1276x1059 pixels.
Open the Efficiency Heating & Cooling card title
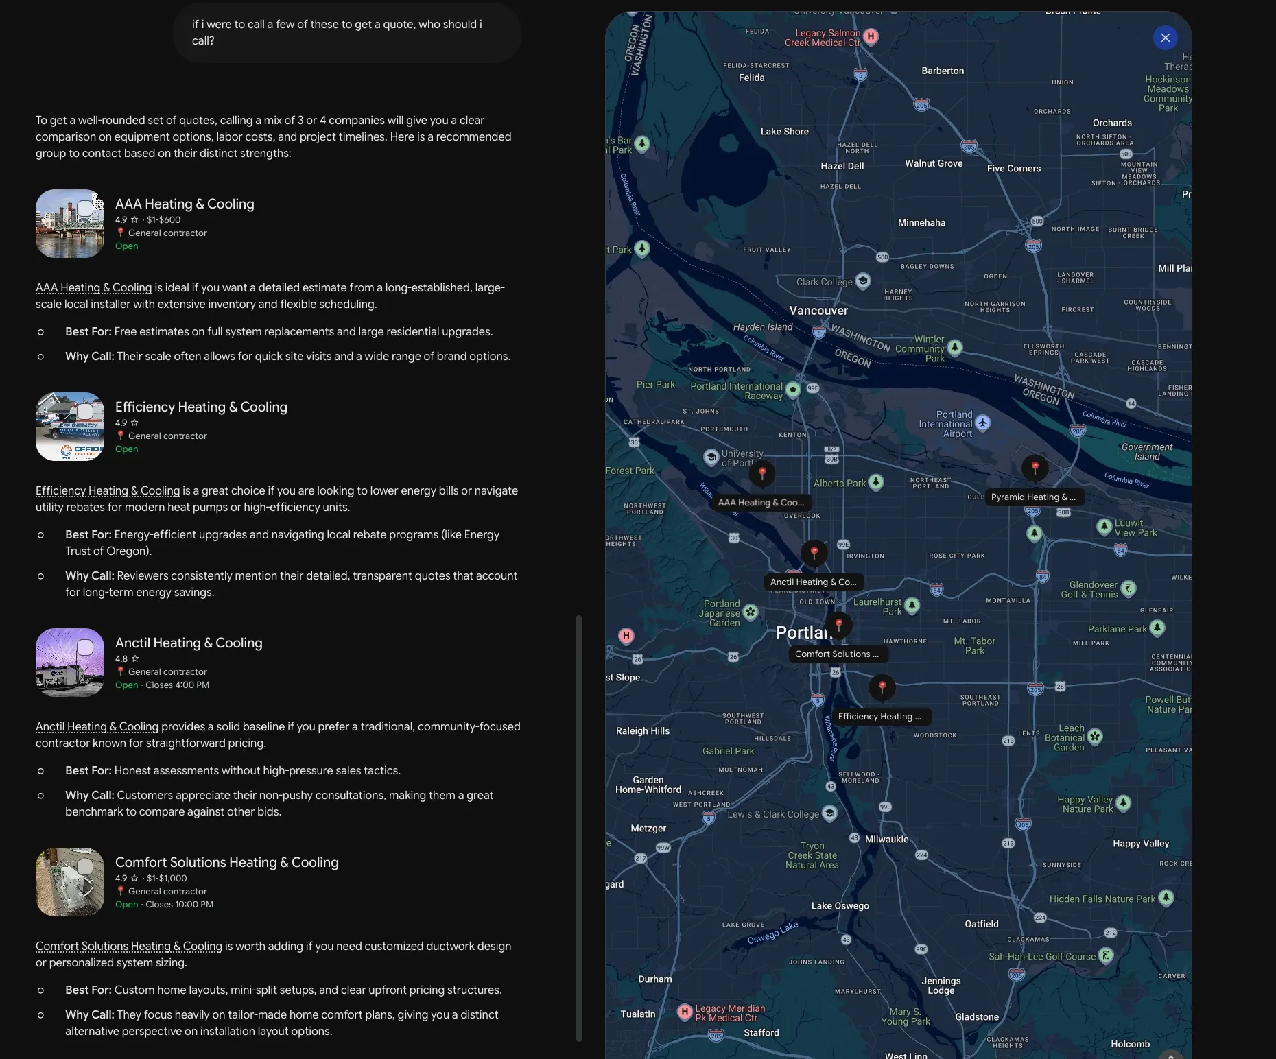click(201, 407)
